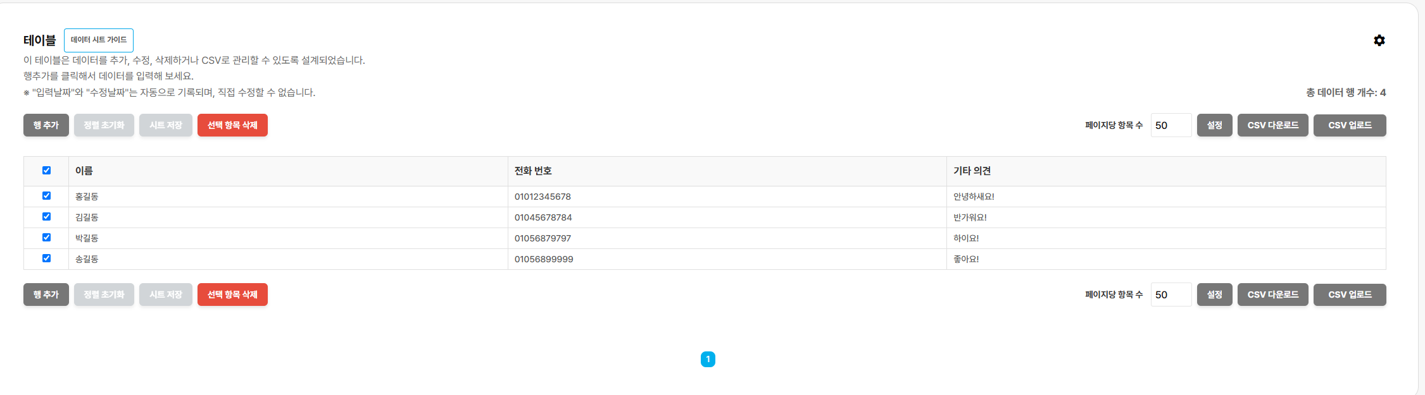This screenshot has width=1425, height=395.
Task: Click the top 정렬 초기화 button
Action: (x=104, y=125)
